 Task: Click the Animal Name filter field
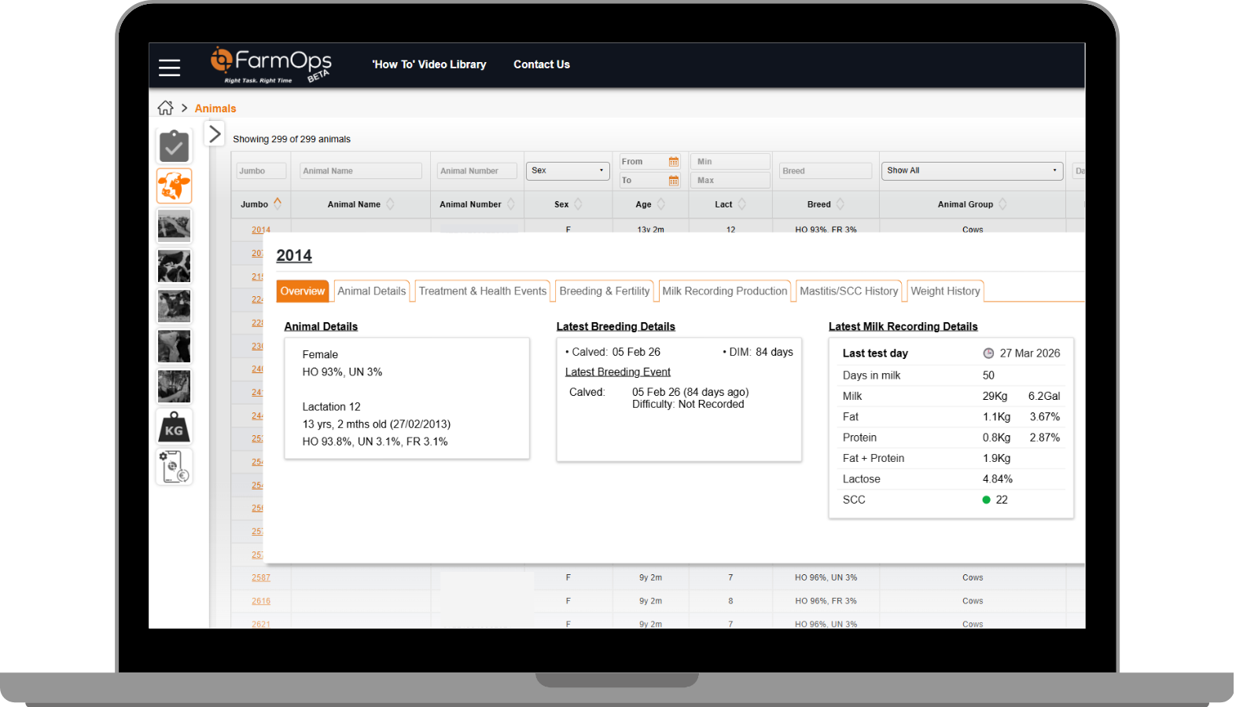coord(361,170)
